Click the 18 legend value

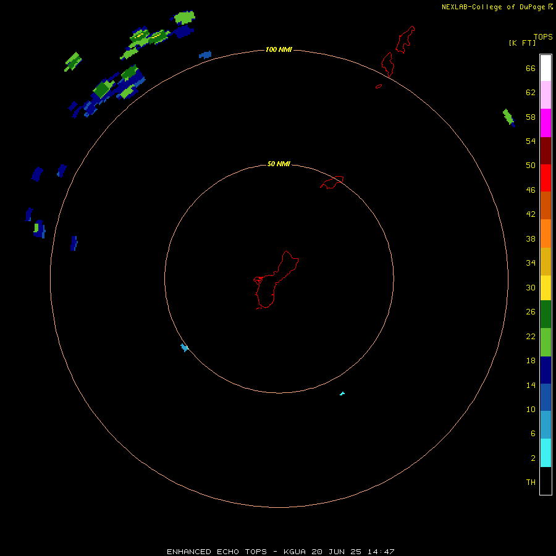[x=531, y=361]
